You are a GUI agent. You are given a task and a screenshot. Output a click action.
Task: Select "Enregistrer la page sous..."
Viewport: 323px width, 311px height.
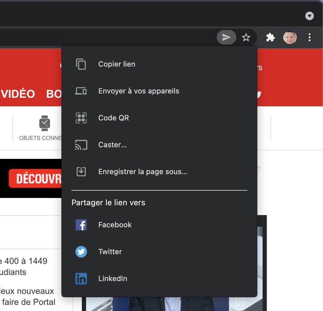tap(143, 172)
